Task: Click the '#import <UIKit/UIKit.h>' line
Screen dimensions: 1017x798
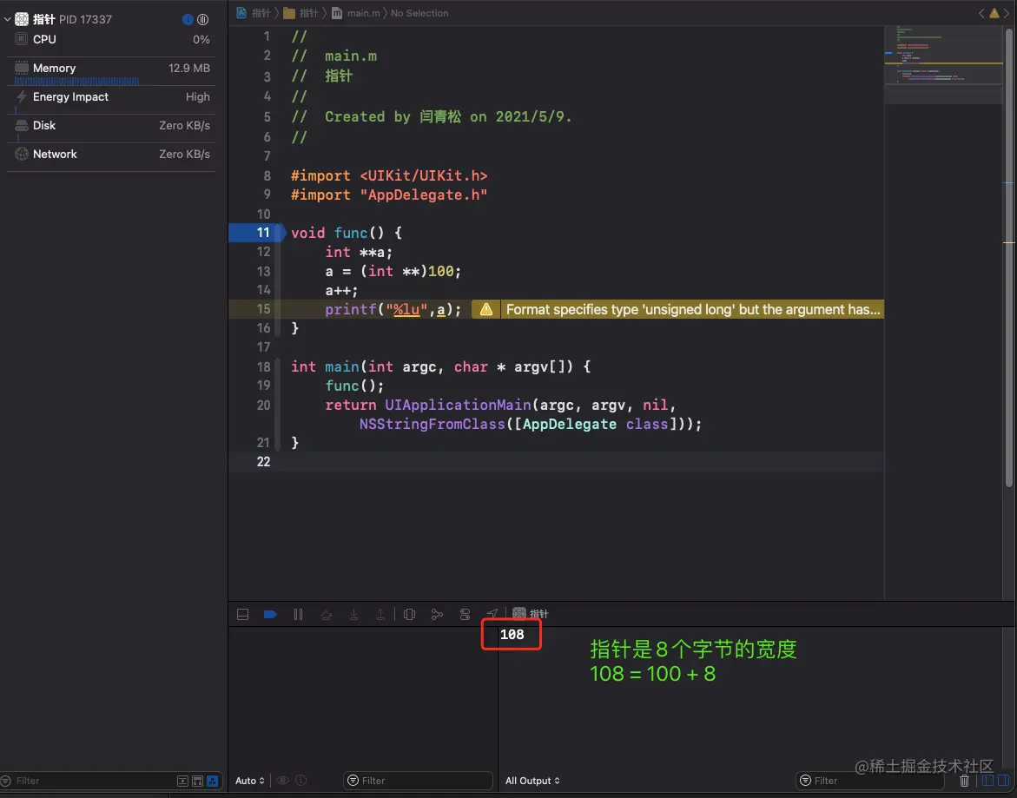Action: (x=389, y=175)
